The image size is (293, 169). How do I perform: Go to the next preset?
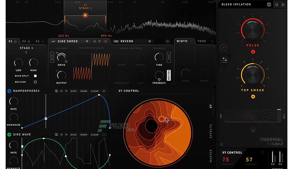point(283,5)
